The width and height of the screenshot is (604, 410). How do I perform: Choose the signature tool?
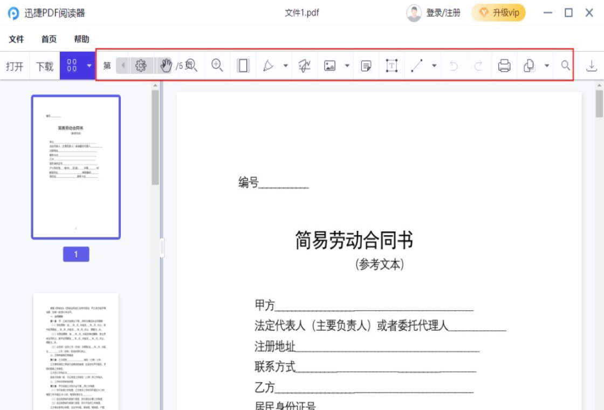tap(304, 65)
